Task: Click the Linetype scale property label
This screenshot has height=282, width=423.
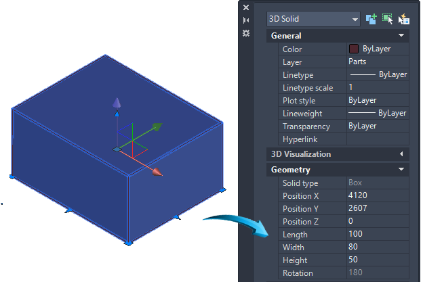Action: (308, 88)
